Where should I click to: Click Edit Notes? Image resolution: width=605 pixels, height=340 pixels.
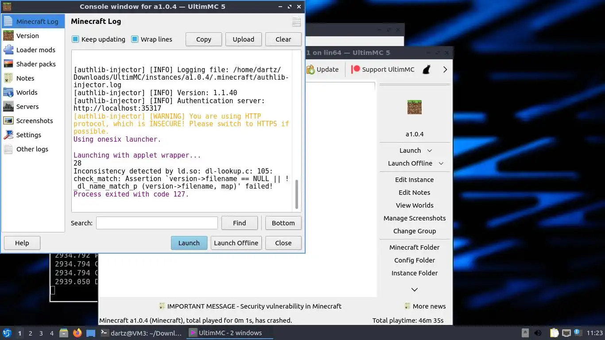(x=415, y=192)
